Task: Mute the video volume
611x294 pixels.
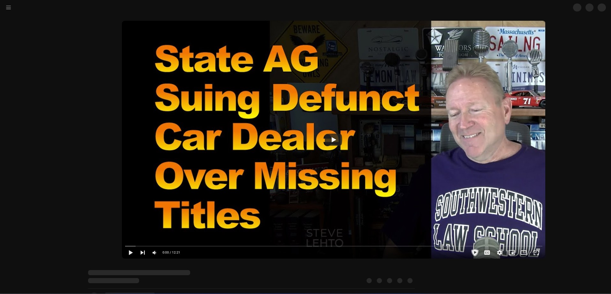Action: click(154, 253)
